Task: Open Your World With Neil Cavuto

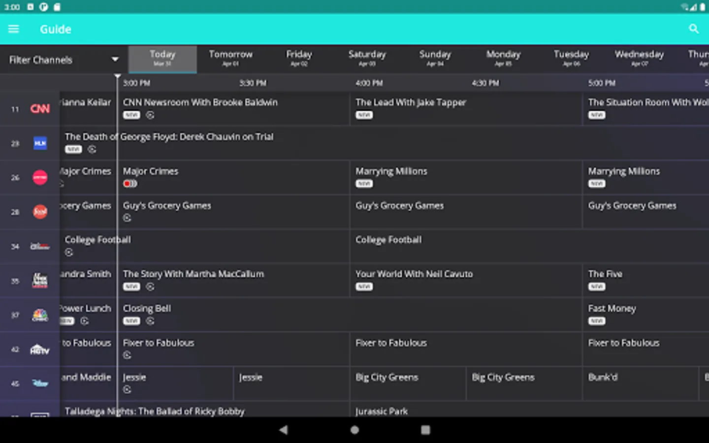Action: 466,280
